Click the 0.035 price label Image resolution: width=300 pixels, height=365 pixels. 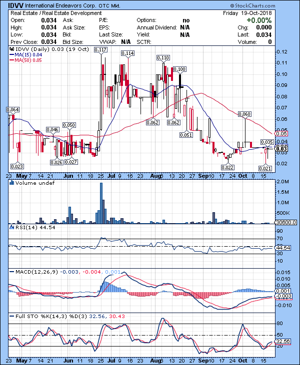pos(267,142)
